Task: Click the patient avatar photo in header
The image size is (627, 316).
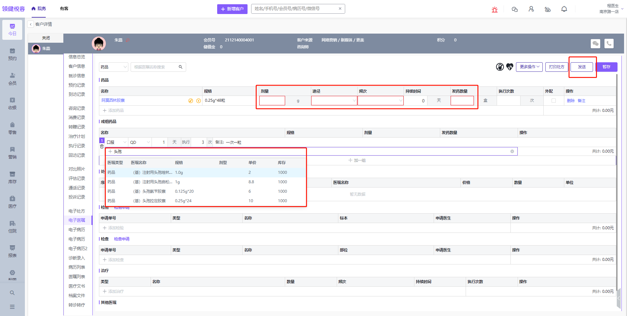Action: click(99, 43)
